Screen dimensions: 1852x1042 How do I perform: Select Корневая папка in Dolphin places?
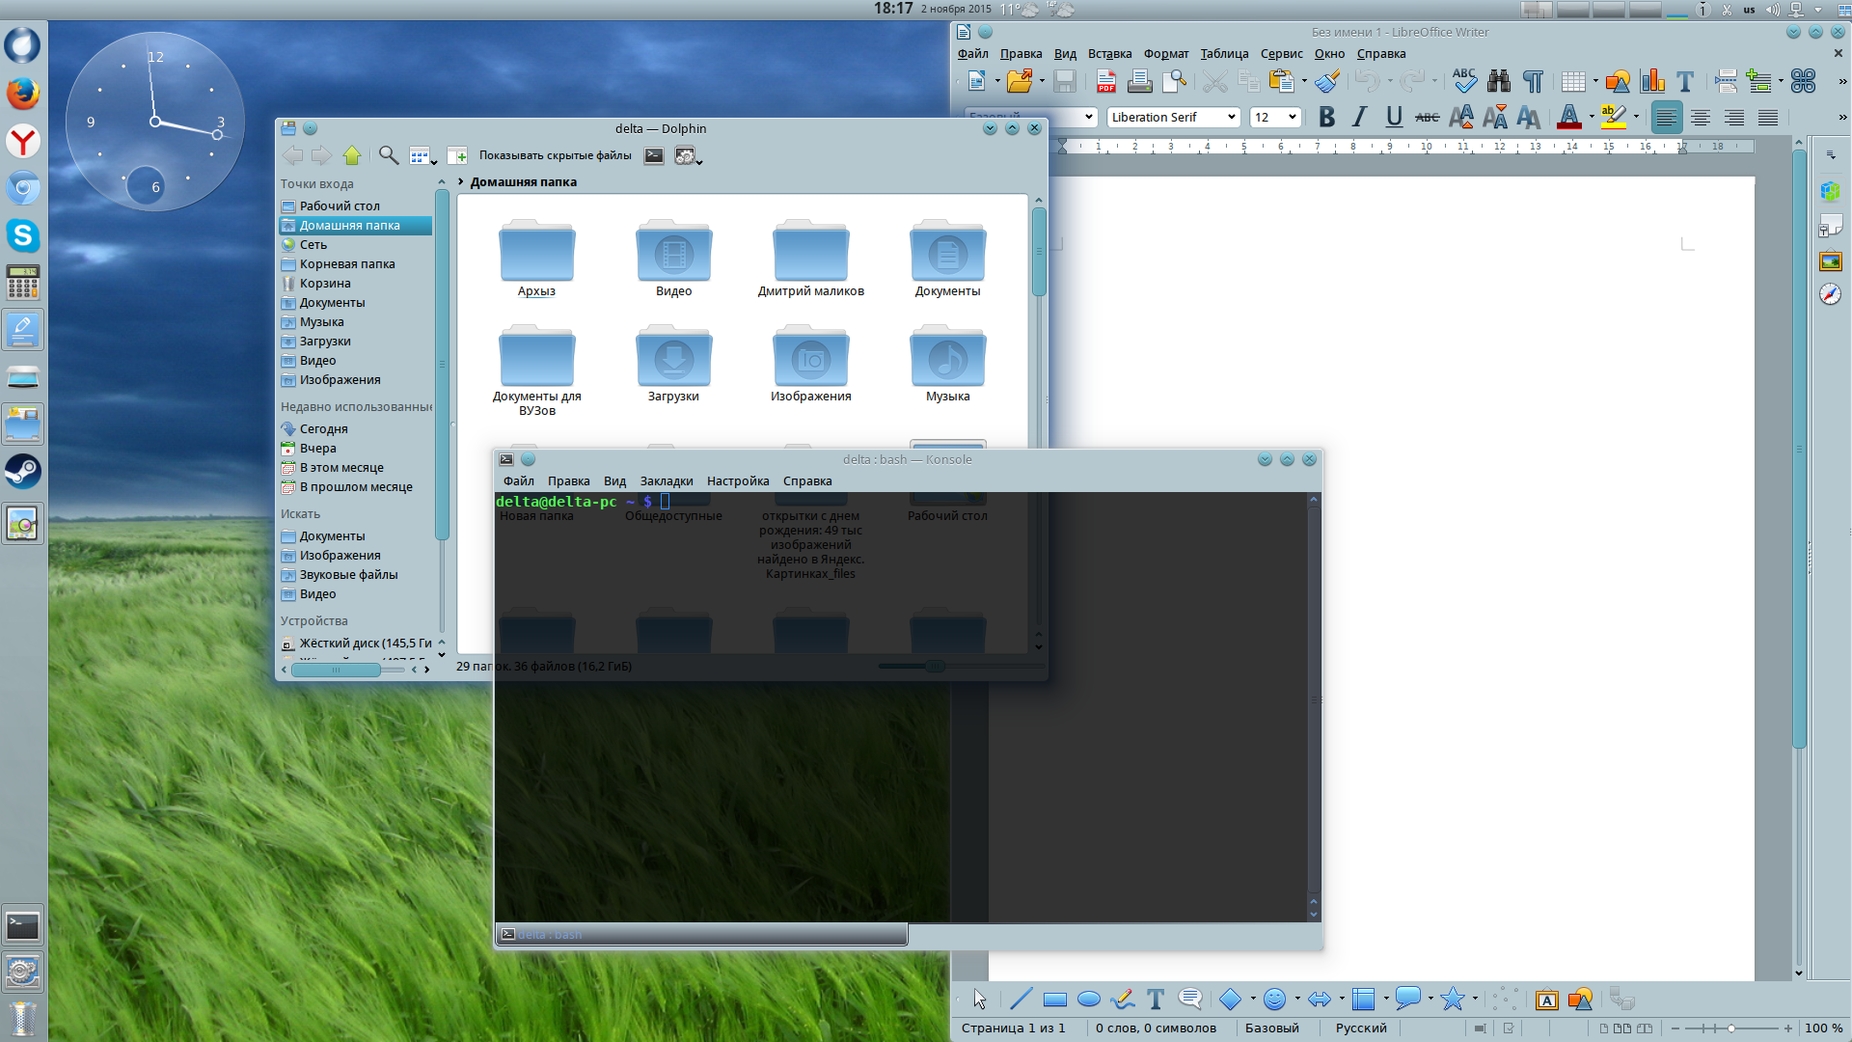point(346,264)
